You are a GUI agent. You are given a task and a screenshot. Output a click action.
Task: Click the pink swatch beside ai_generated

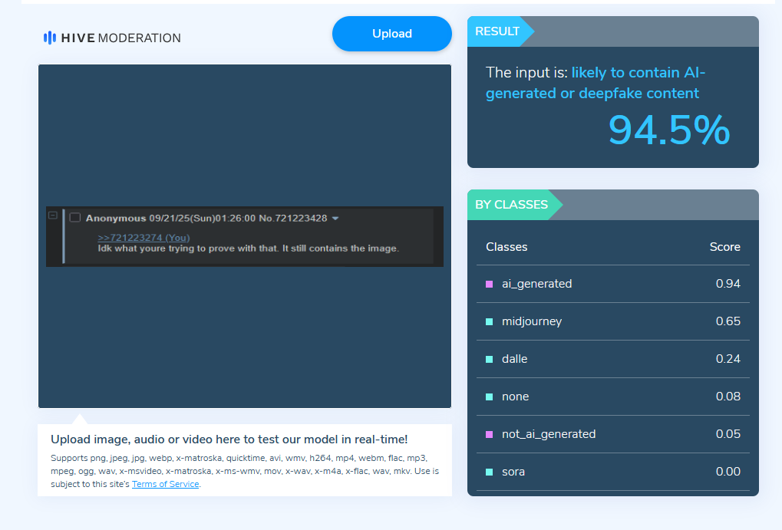click(490, 285)
